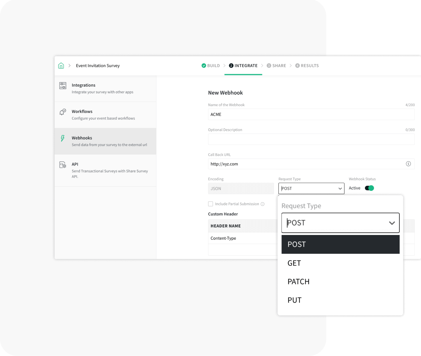
Task: Click the home icon in the breadcrumb
Action: [x=61, y=66]
